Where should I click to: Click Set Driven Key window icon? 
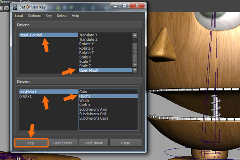click(15, 7)
